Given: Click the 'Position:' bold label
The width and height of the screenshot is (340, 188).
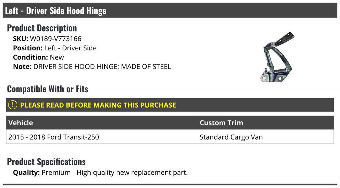Looking at the screenshot, I should coord(28,48).
